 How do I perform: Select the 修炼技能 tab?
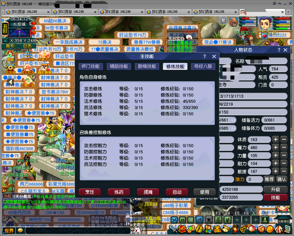click(x=175, y=66)
